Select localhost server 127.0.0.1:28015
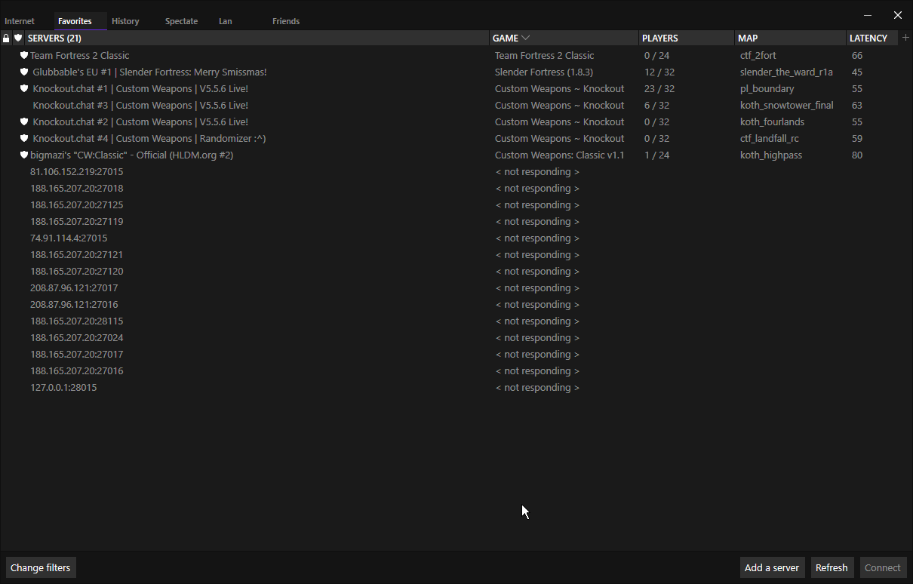This screenshot has height=584, width=913. point(450,387)
